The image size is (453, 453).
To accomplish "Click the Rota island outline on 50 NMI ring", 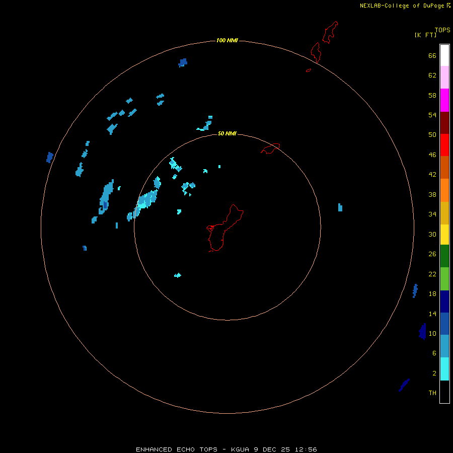I will 270,148.
